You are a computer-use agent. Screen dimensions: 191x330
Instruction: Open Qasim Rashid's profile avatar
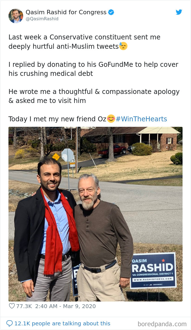(x=16, y=16)
